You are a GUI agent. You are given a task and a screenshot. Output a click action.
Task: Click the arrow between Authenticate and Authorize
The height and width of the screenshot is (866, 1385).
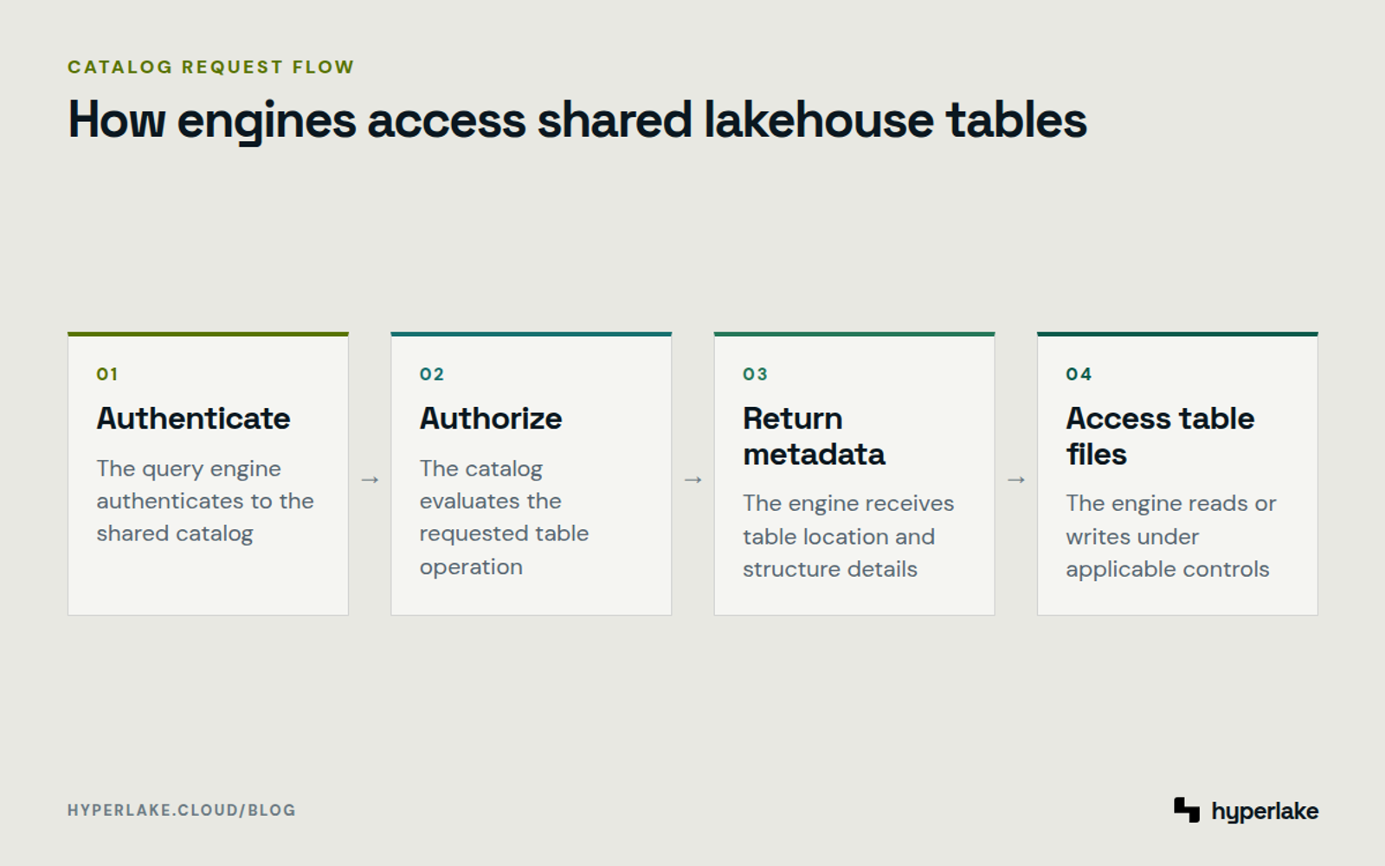click(370, 480)
